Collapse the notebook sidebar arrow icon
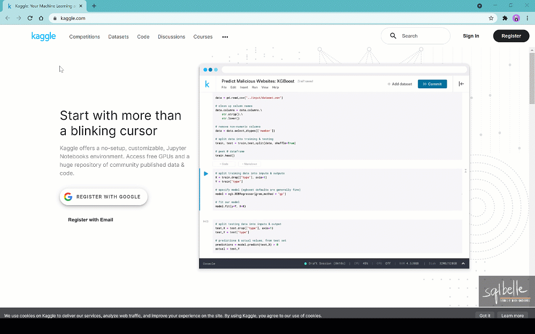 (x=461, y=84)
